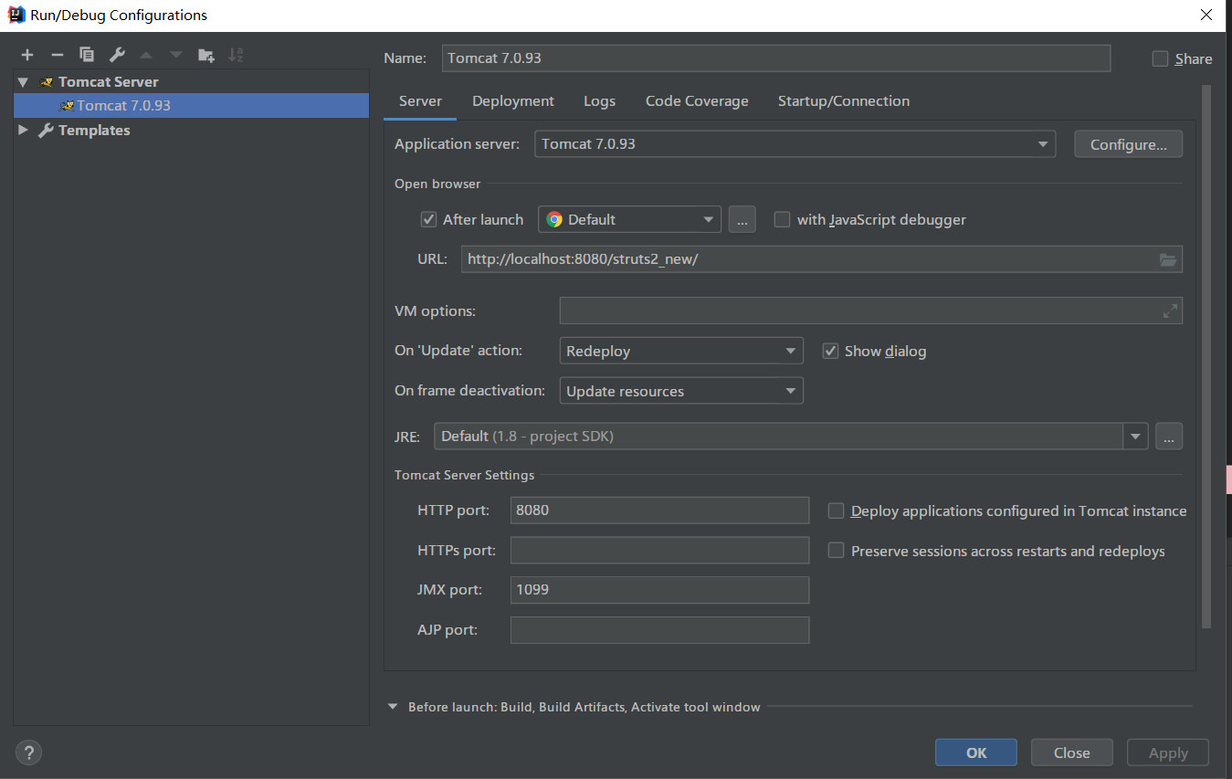Click the HTTP port field
1232x779 pixels.
click(659, 511)
